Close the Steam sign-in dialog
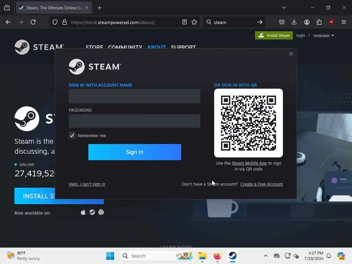 (291, 54)
